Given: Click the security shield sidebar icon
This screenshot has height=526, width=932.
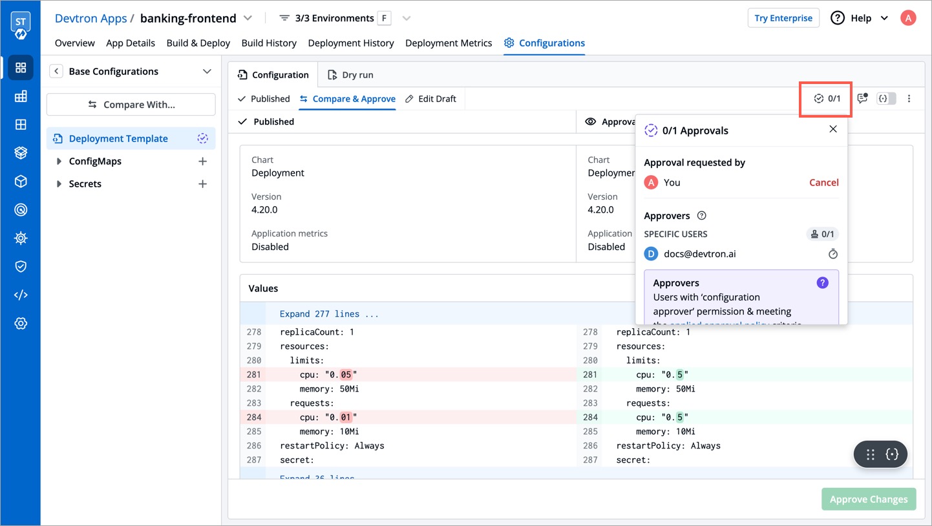Looking at the screenshot, I should tap(21, 266).
